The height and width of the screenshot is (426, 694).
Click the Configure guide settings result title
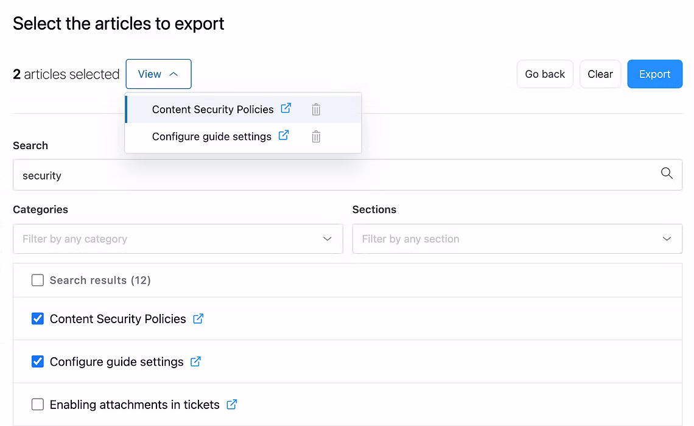click(116, 362)
